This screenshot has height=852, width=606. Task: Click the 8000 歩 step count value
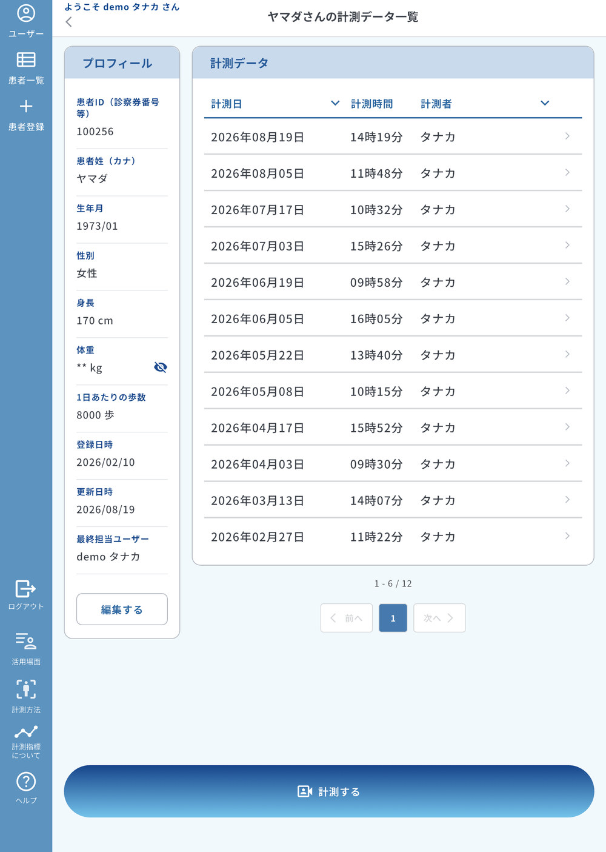(95, 415)
